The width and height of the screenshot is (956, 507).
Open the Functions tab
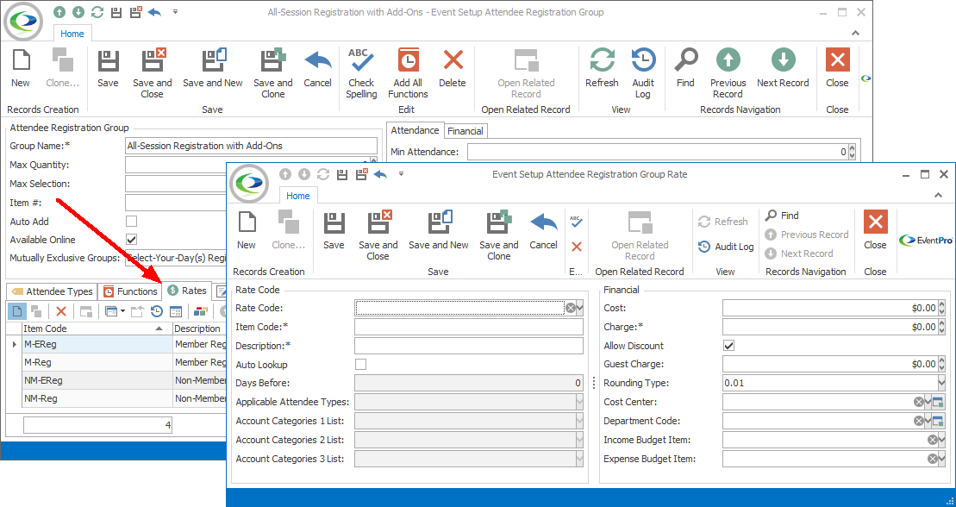coord(130,291)
